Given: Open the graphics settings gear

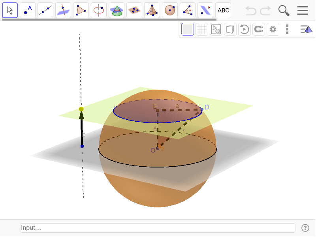Looking at the screenshot, I should 273,29.
